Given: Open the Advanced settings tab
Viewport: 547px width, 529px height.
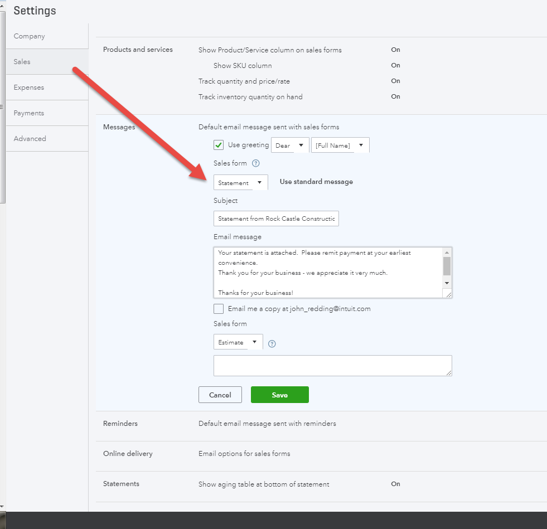Looking at the screenshot, I should 30,139.
